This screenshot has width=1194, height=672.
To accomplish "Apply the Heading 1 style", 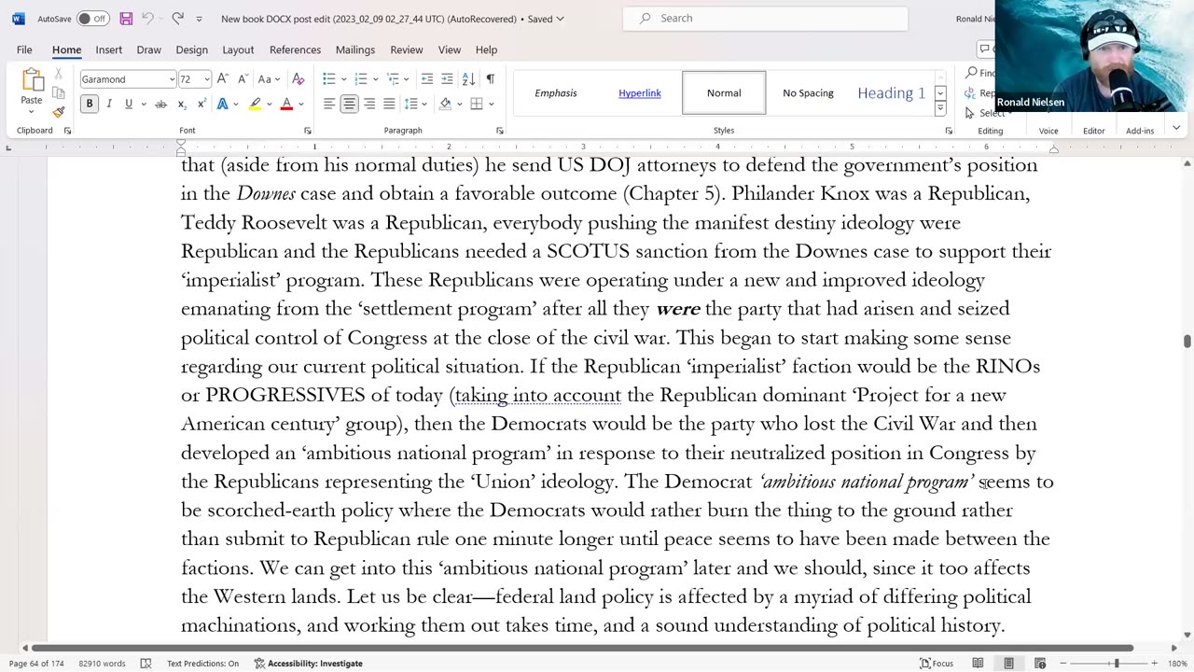I will pyautogui.click(x=891, y=92).
